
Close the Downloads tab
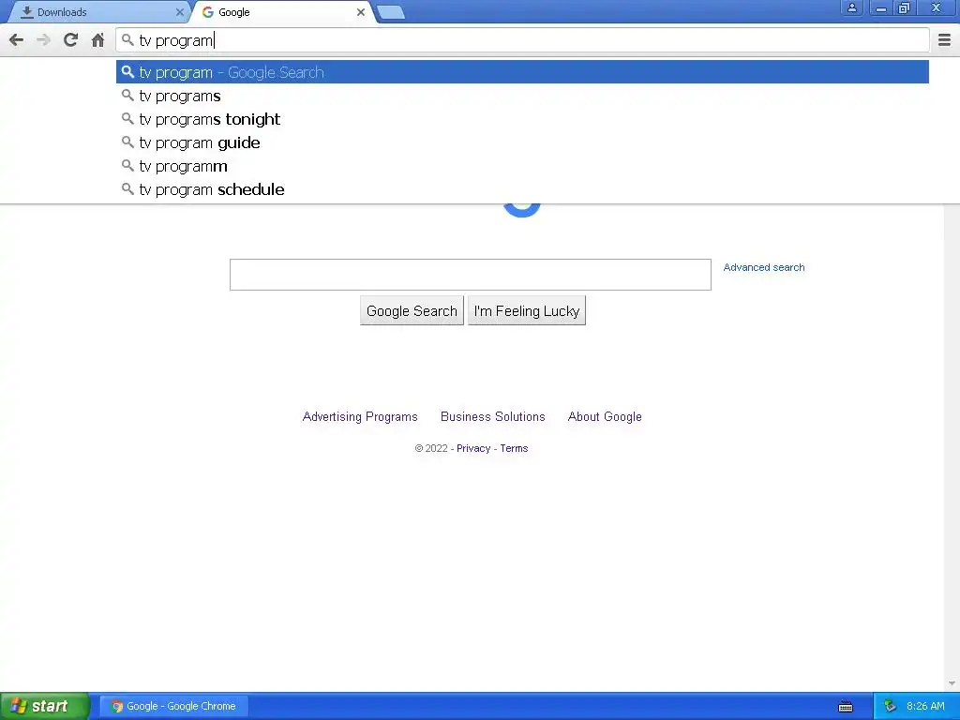click(x=179, y=12)
